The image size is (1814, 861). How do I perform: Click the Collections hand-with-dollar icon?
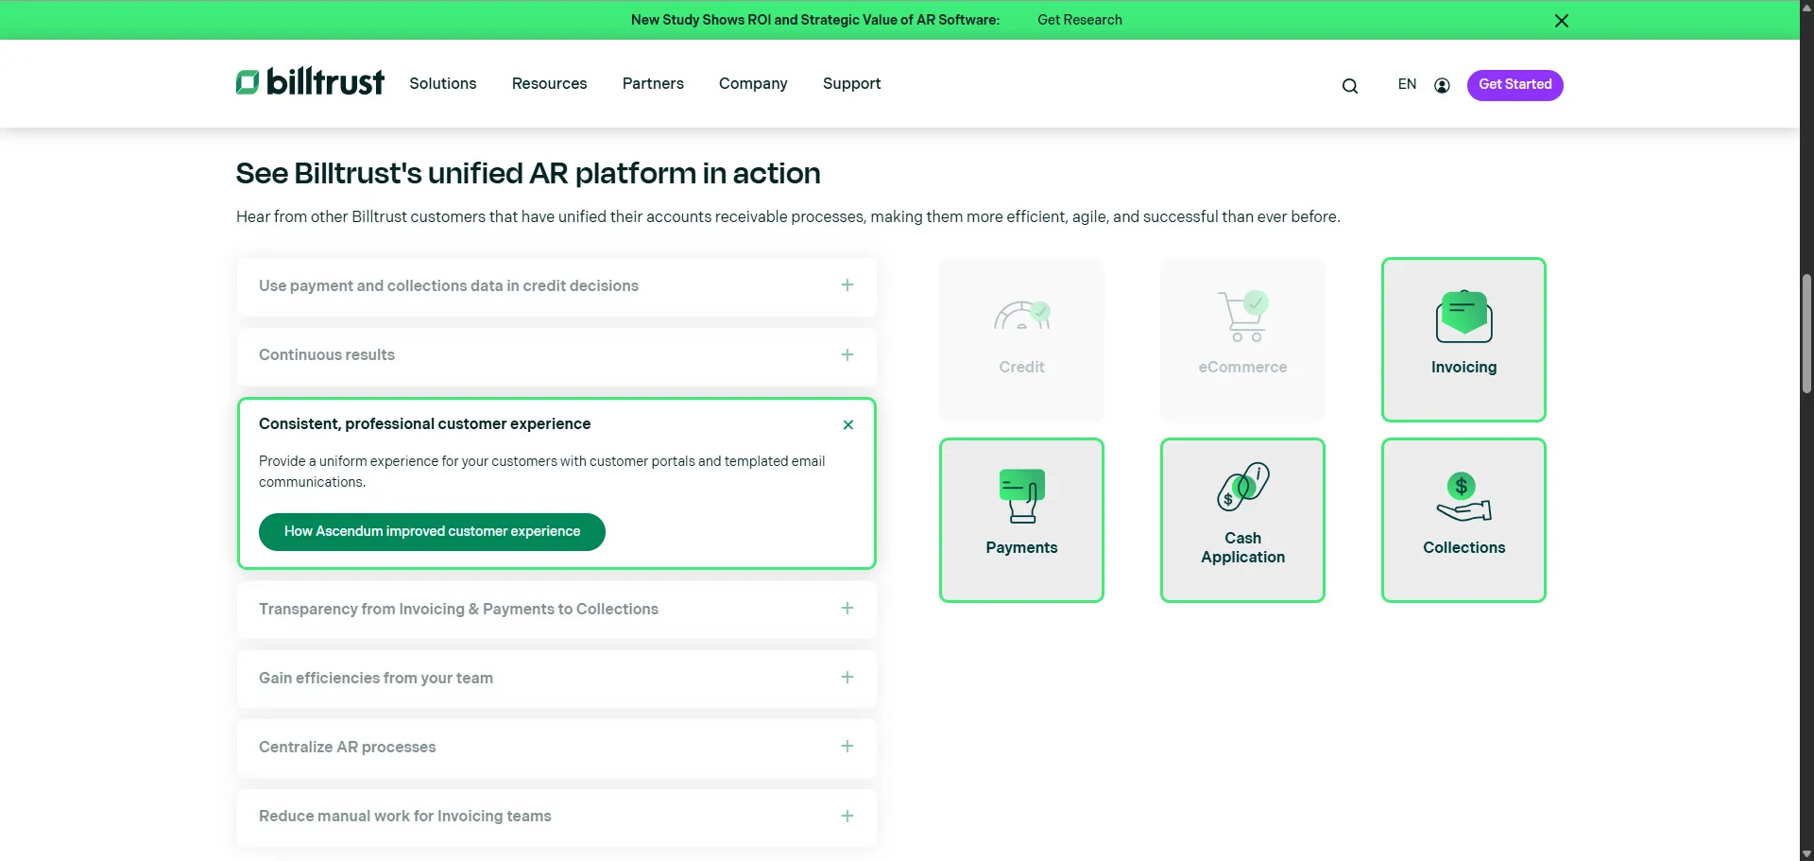coord(1463,497)
